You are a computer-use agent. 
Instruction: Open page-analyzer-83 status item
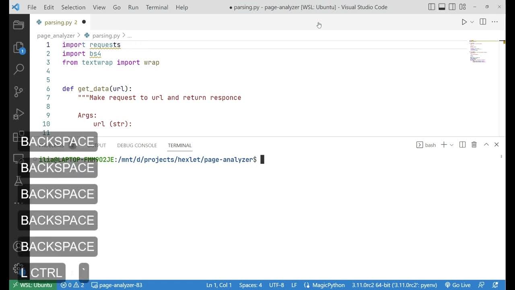coord(117,285)
